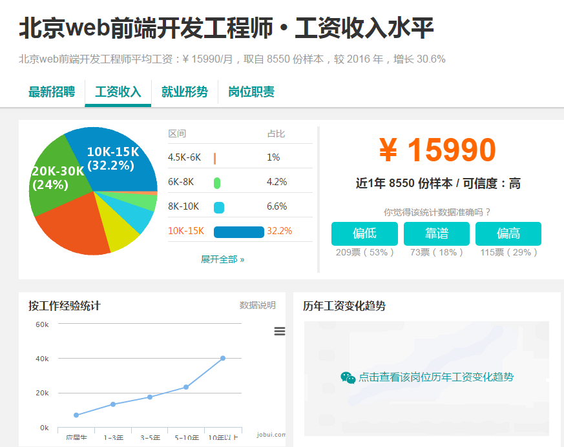The image size is (564, 447).
Task: Open the chart hamburger menu icon
Action: coord(280,331)
